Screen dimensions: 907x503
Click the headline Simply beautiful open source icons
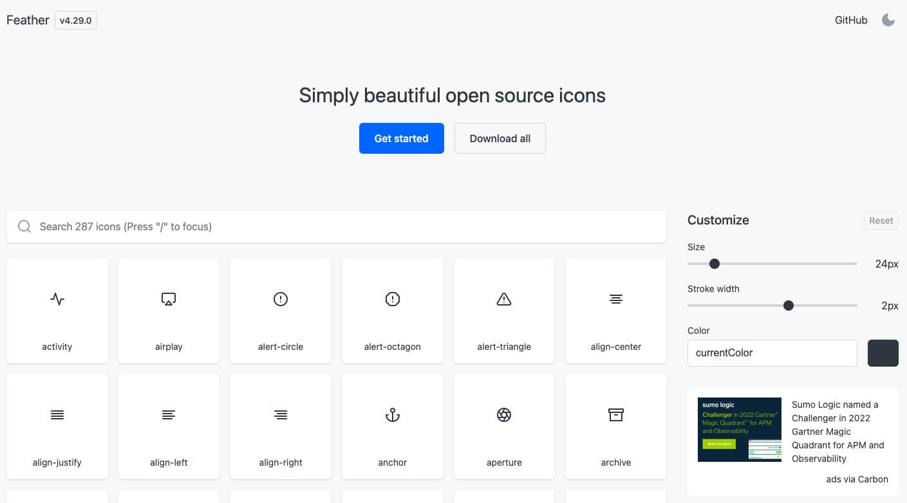(x=453, y=95)
